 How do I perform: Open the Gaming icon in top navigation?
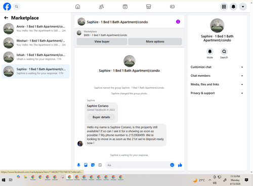point(172,7)
